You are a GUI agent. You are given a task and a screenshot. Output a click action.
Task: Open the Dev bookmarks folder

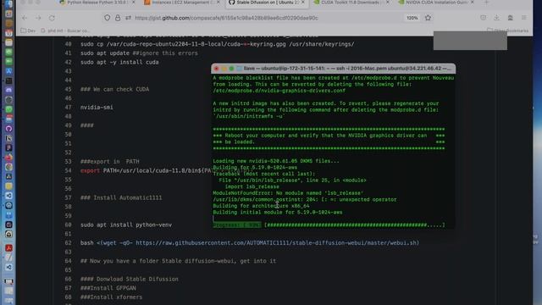point(28,30)
